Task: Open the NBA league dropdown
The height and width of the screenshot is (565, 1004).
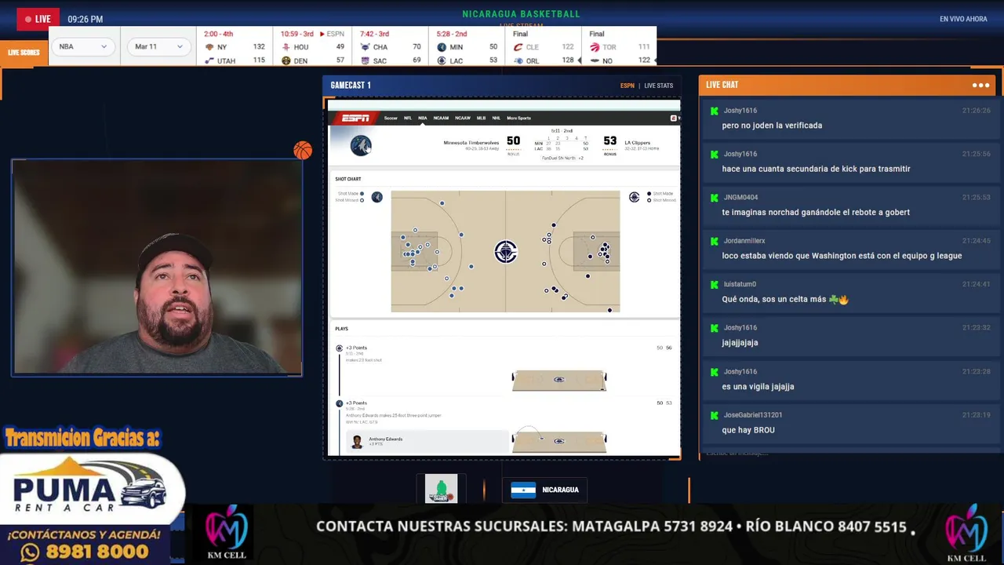Action: (x=83, y=46)
